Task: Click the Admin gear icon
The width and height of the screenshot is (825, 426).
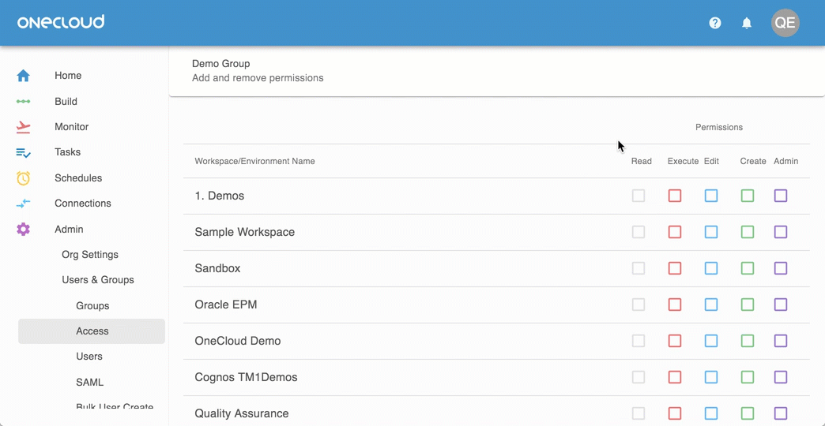Action: tap(23, 229)
